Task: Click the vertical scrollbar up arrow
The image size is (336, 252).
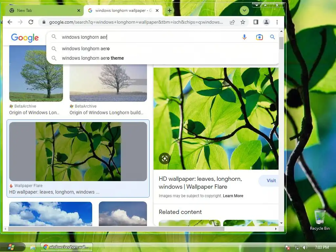Action: point(281,31)
